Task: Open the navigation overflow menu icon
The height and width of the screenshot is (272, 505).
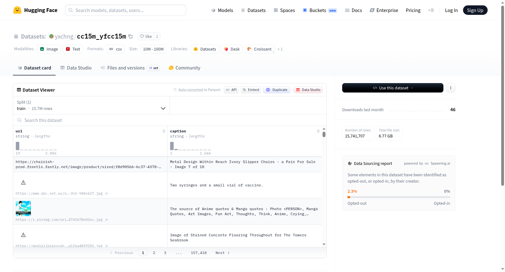Action: [x=431, y=10]
